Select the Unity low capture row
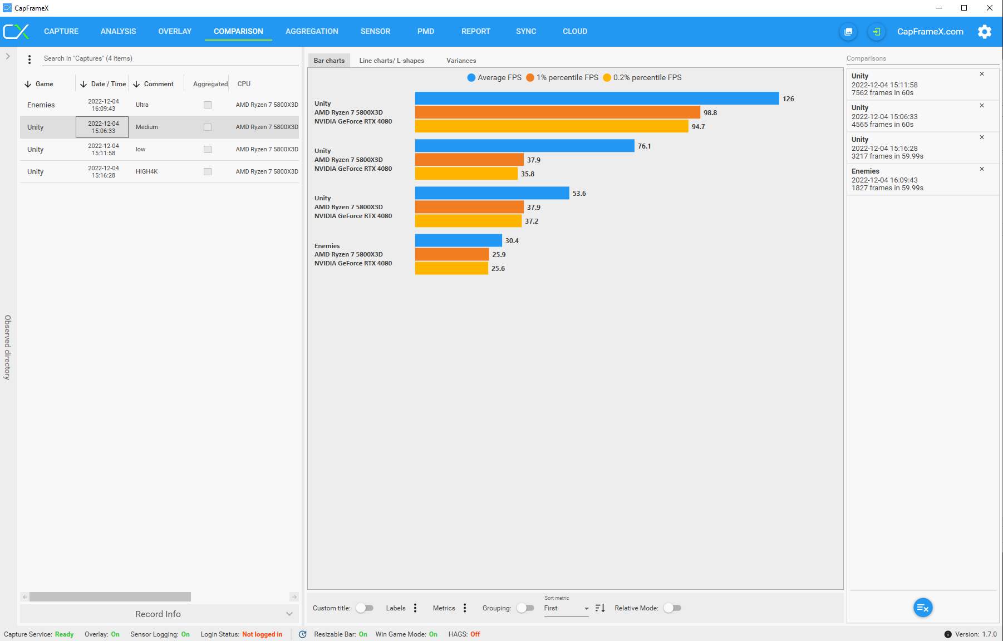 coord(159,149)
